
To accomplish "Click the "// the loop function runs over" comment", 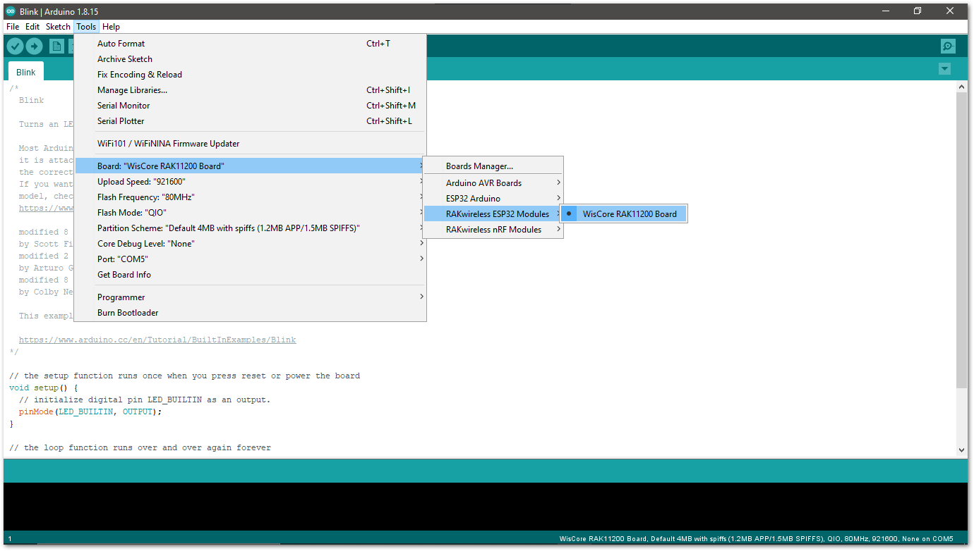I will (140, 447).
